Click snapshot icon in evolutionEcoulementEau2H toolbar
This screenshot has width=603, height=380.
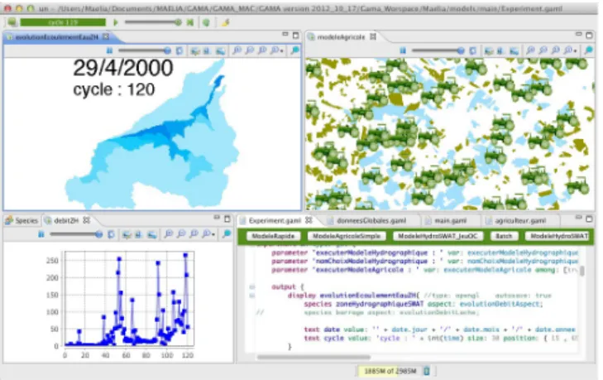click(207, 51)
